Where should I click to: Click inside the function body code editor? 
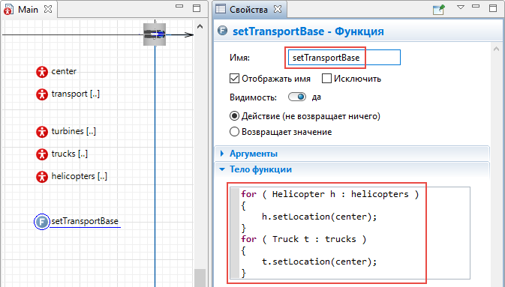click(350, 233)
